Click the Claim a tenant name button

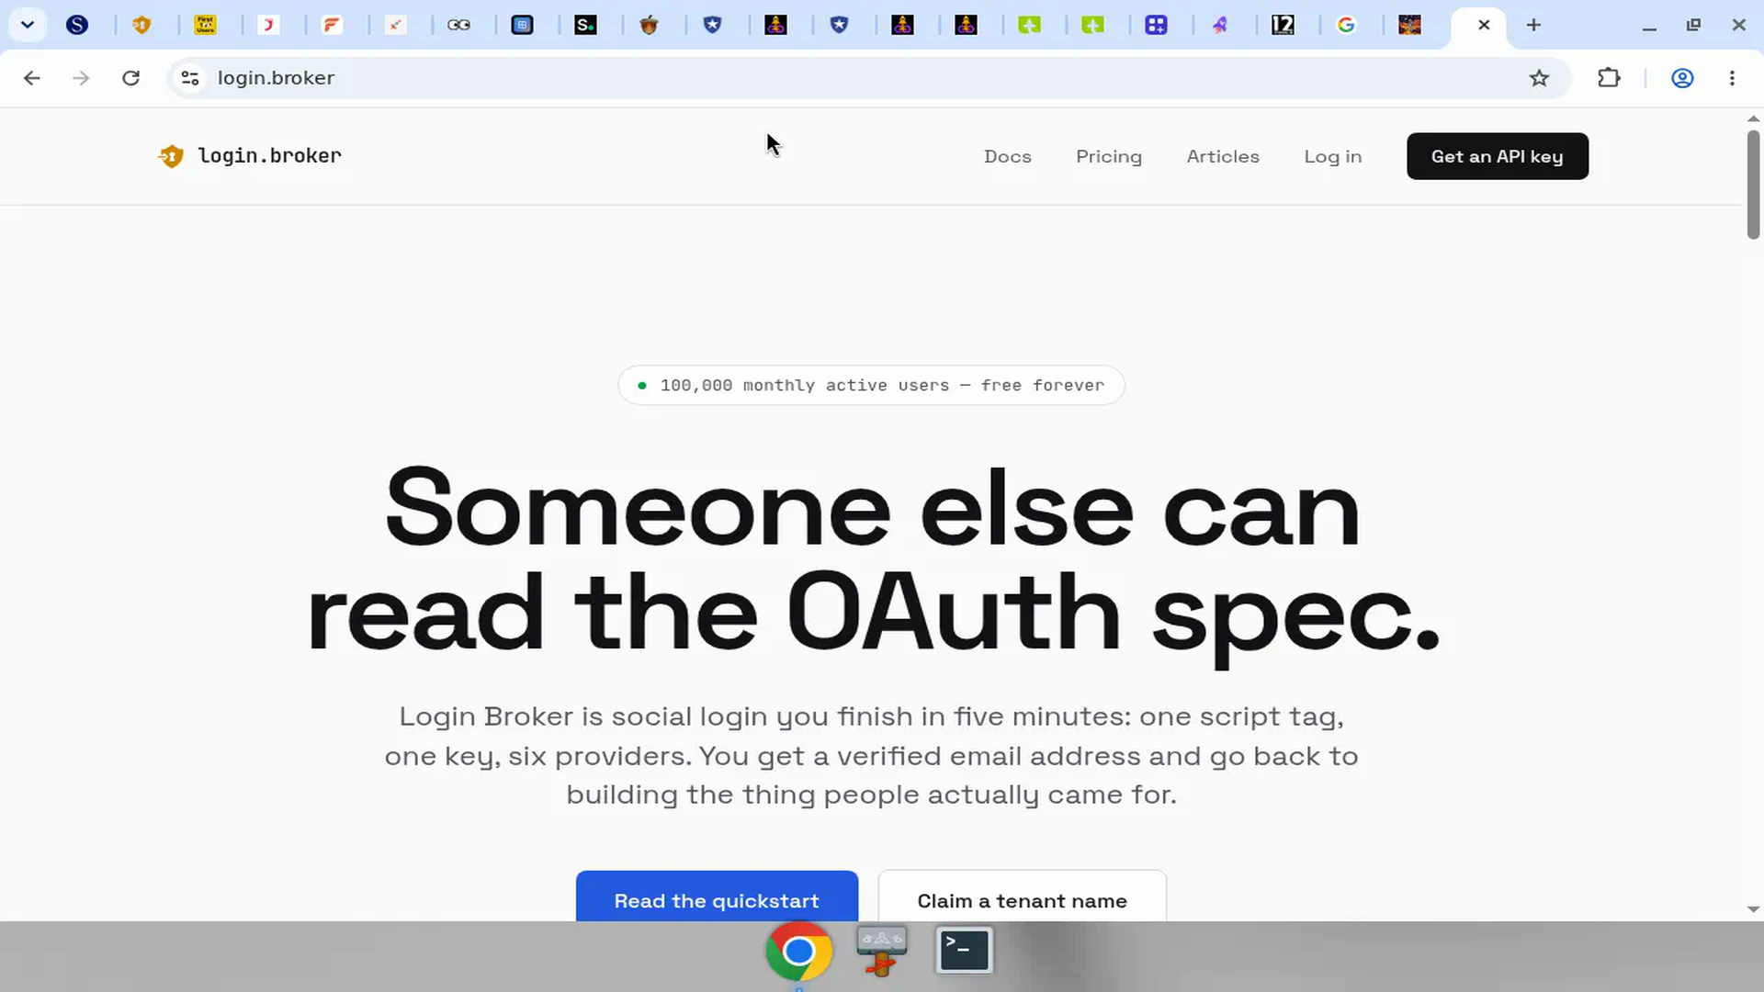pyautogui.click(x=1023, y=896)
